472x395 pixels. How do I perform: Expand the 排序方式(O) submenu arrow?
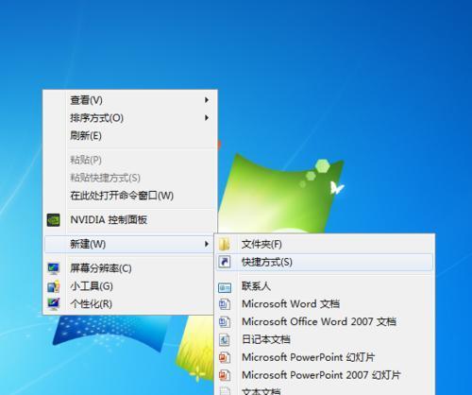point(207,118)
